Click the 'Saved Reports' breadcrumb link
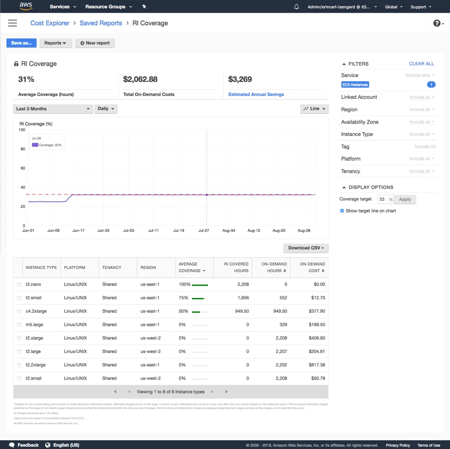The height and width of the screenshot is (449, 450). [x=101, y=23]
